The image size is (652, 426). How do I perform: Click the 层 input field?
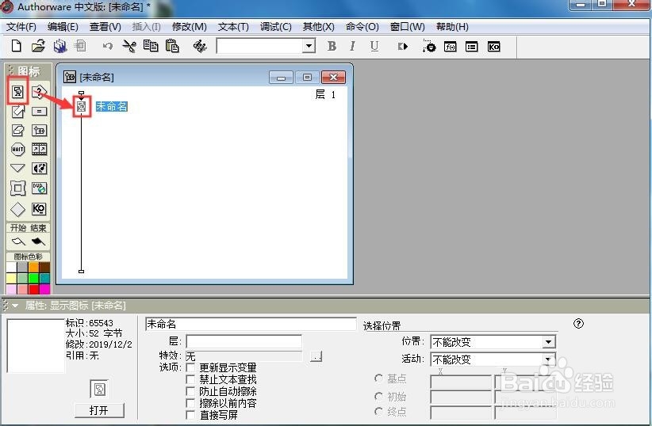244,341
